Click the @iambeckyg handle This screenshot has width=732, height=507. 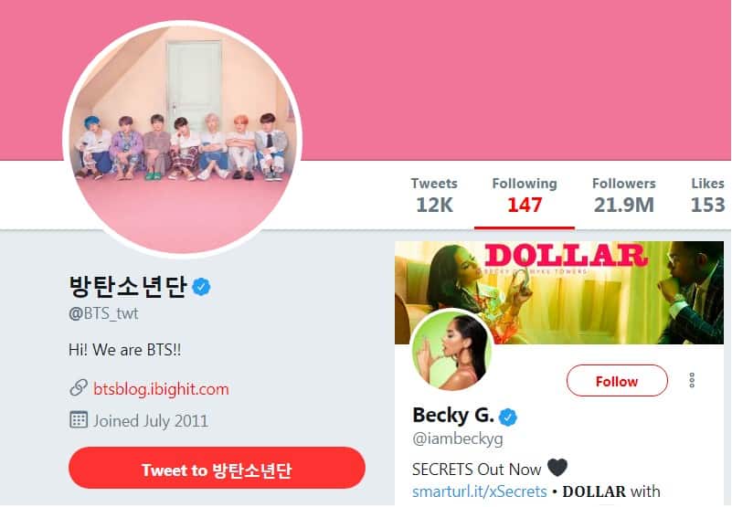click(x=458, y=438)
